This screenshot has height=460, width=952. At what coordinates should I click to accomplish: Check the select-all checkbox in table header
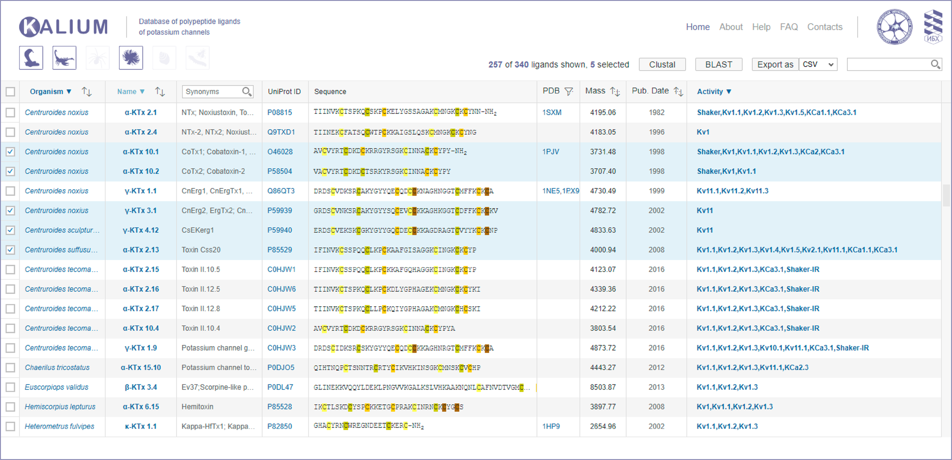pyautogui.click(x=10, y=92)
